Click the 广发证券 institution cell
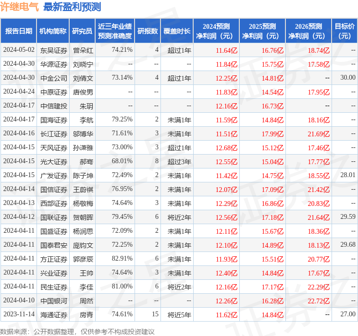Viewport: 358px width, 336px height. (54, 176)
